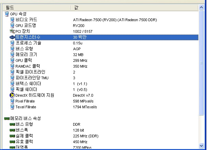Viewport: 207px width, 150px height.
Task: Click the 299 MHz value
Action: pyautogui.click(x=80, y=60)
